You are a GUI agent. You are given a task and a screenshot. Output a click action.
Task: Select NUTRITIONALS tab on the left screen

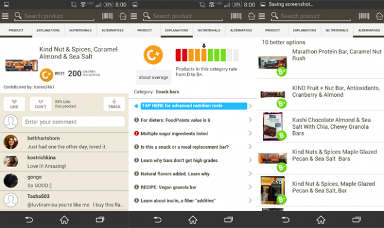[80, 30]
